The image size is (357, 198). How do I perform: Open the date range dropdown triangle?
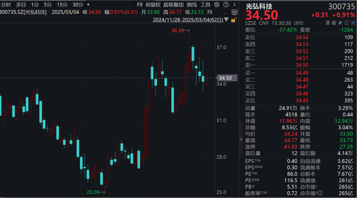tap(226, 20)
